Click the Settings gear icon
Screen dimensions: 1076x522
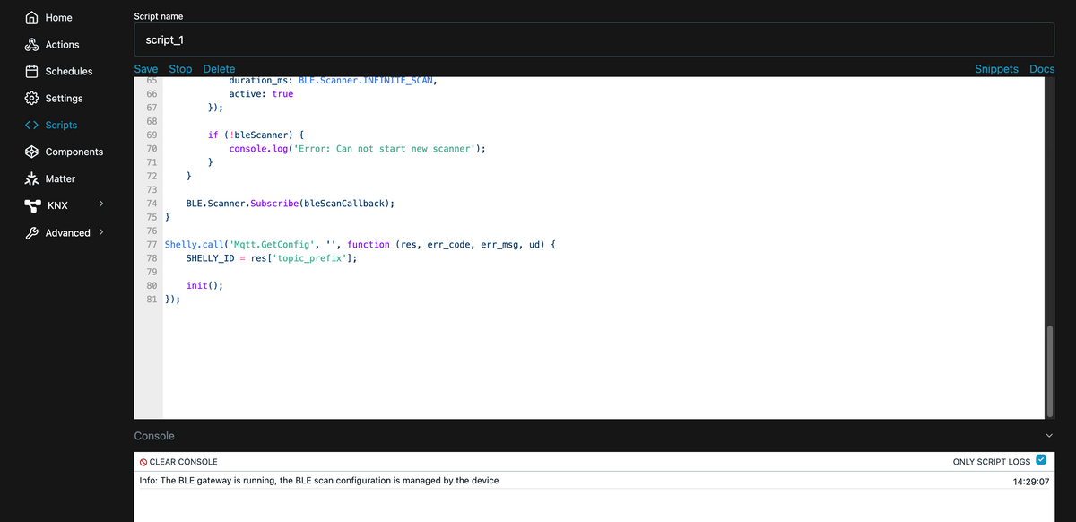pos(31,98)
